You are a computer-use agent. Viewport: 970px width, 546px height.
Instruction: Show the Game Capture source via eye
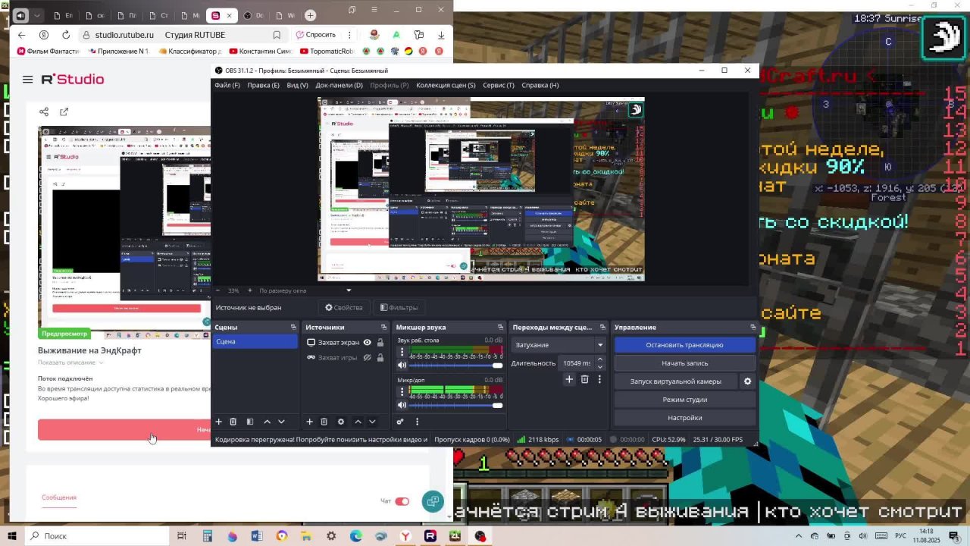click(368, 358)
